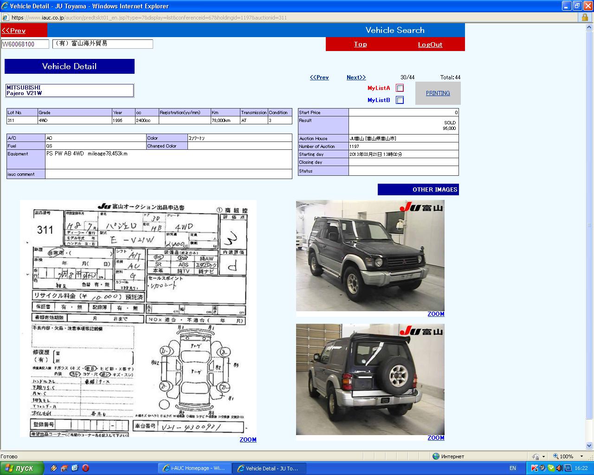594x475 pixels.
Task: Click first quick launch icon in taskbar
Action: tap(54, 469)
